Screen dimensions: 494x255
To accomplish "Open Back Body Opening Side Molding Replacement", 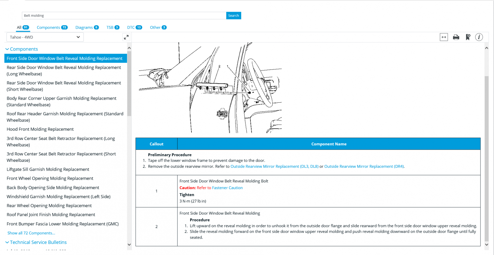I will 53,187.
